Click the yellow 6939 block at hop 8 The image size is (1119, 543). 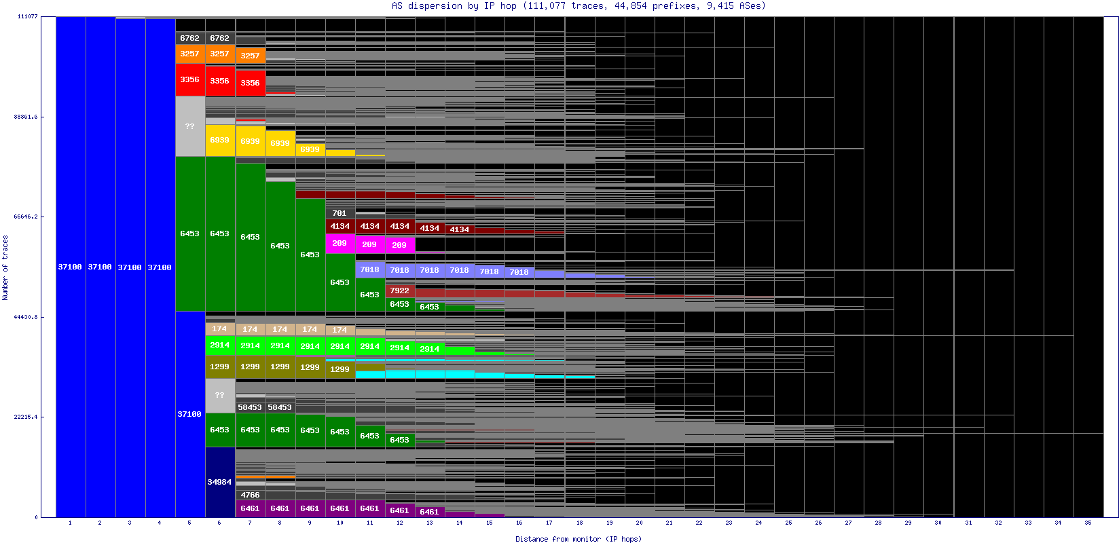280,143
